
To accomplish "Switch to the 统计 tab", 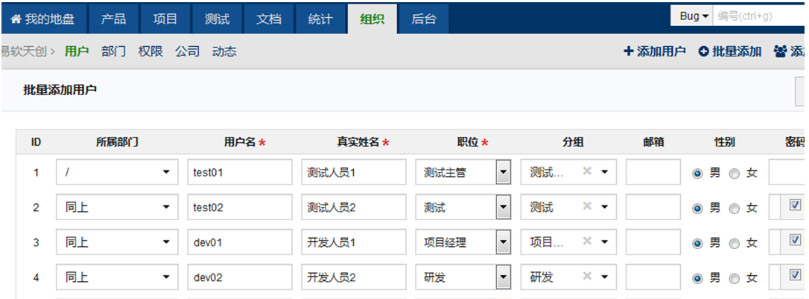I will (320, 19).
